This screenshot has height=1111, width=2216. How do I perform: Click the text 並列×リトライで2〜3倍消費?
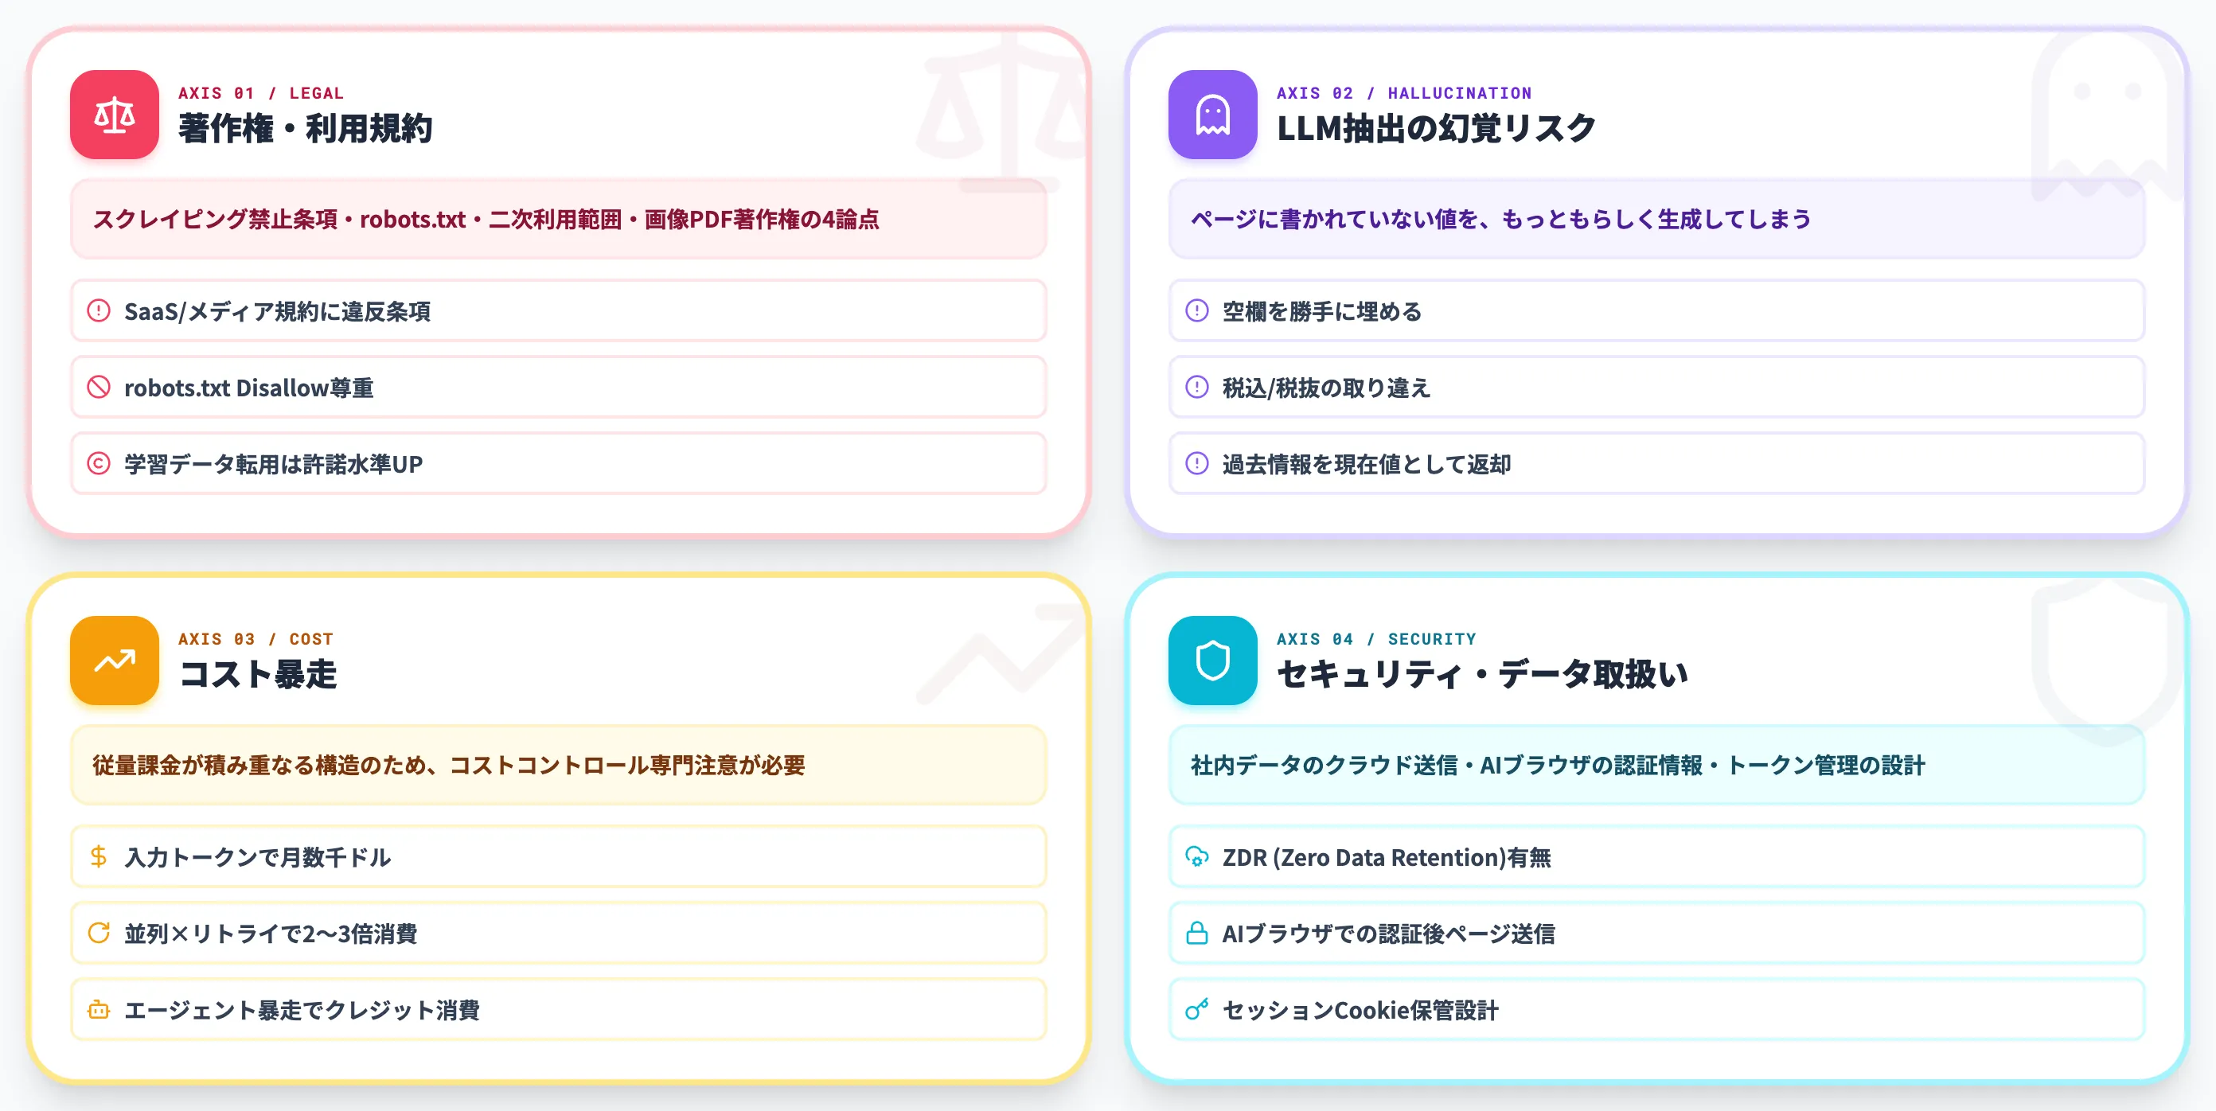click(x=271, y=934)
